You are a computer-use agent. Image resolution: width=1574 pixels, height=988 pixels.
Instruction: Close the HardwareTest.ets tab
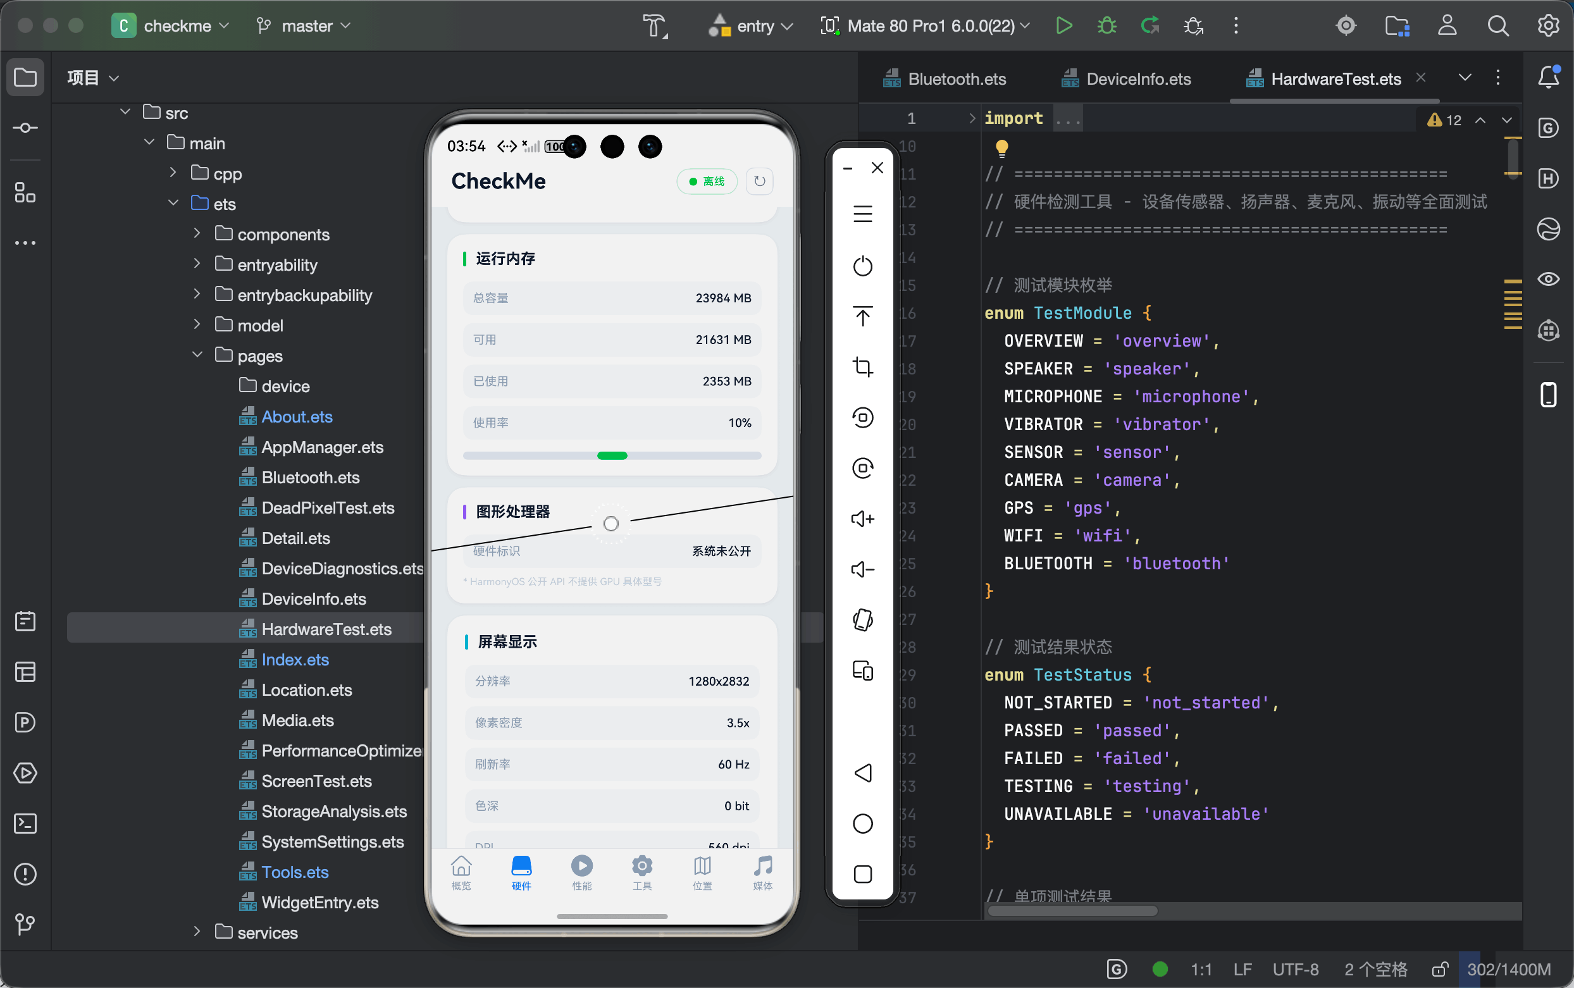(1420, 78)
